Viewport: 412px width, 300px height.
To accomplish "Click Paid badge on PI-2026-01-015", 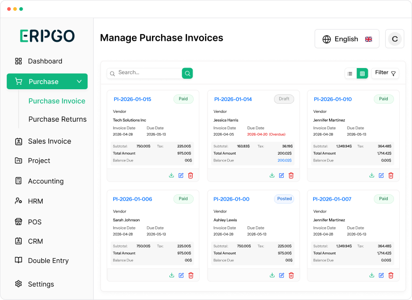I will point(183,99).
